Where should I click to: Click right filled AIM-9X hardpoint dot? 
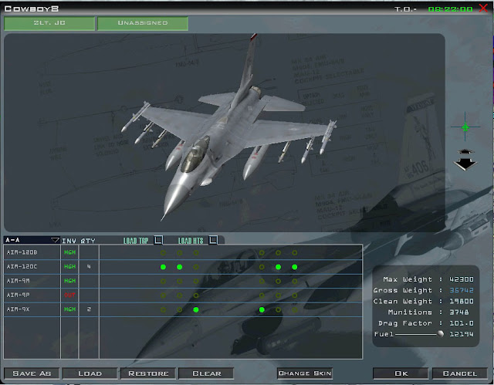point(262,309)
